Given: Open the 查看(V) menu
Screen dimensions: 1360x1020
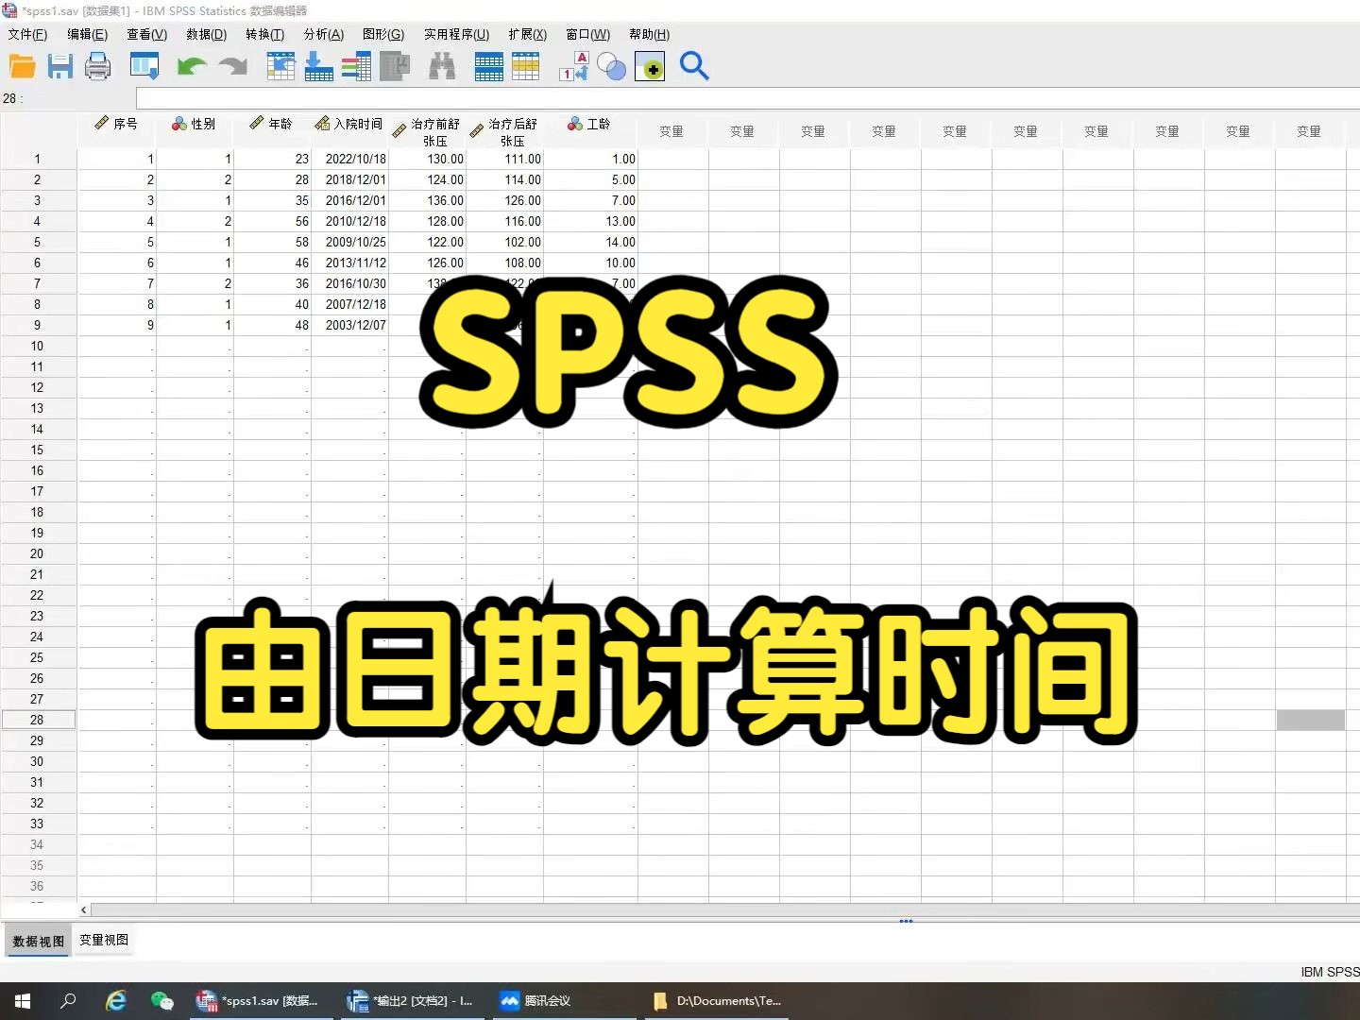Looking at the screenshot, I should tap(146, 34).
